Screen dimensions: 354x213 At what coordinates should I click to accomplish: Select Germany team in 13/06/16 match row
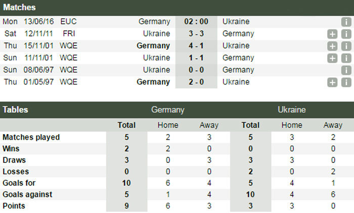point(154,22)
